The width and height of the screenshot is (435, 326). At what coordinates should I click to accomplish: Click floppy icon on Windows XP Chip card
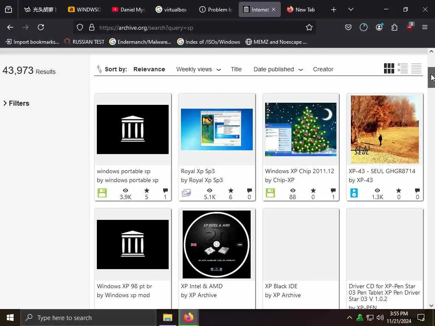click(270, 193)
